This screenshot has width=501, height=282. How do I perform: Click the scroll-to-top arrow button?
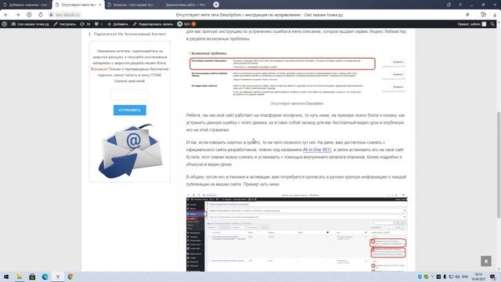(486, 261)
